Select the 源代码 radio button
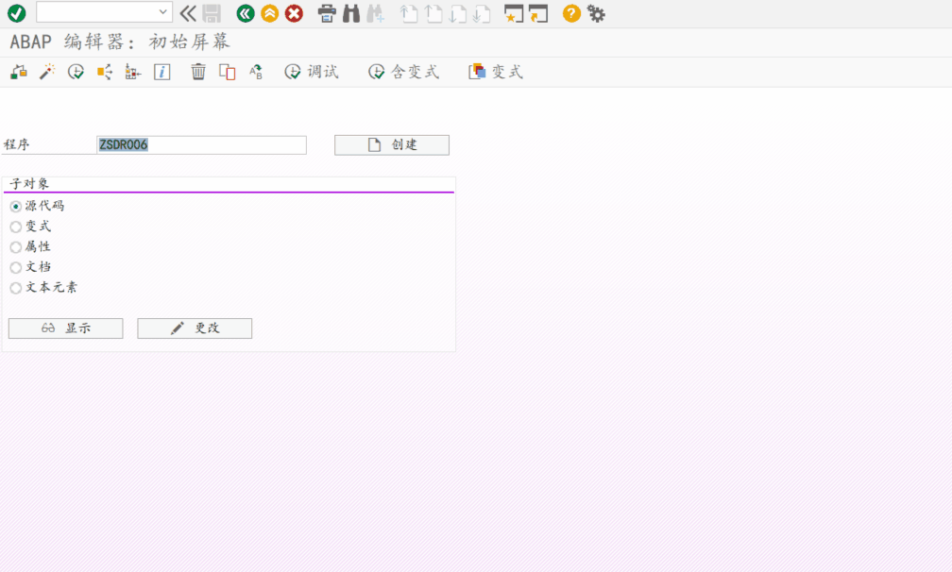This screenshot has height=572, width=952. click(x=15, y=206)
